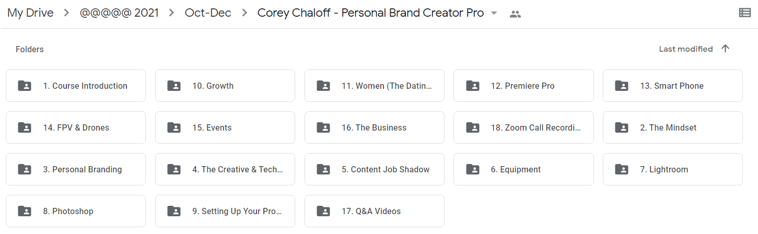Screen dimensions: 758x234
Task: Select the 12. Premiere Pro folder
Action: (x=523, y=86)
